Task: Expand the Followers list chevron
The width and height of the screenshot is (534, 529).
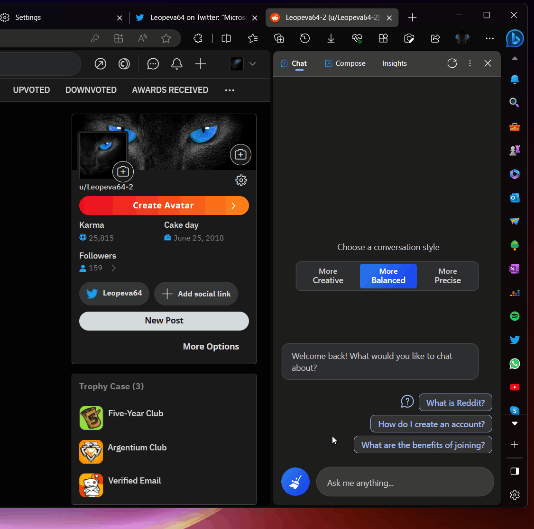Action: pos(114,268)
